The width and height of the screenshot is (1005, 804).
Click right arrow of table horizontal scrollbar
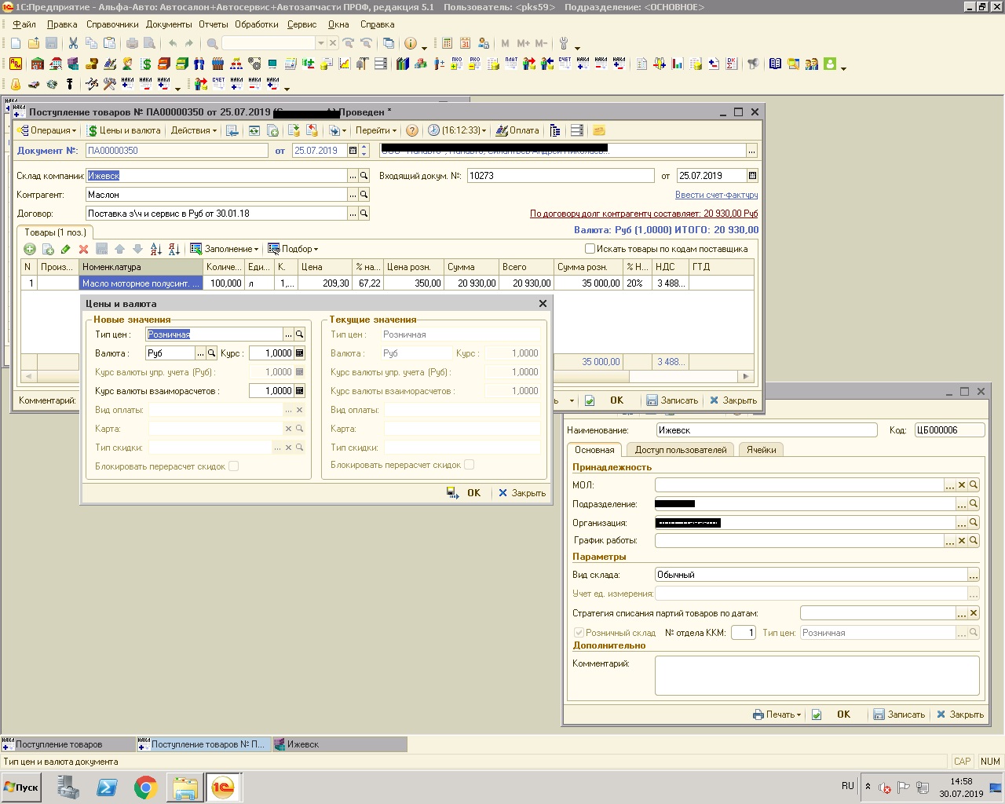pos(746,377)
